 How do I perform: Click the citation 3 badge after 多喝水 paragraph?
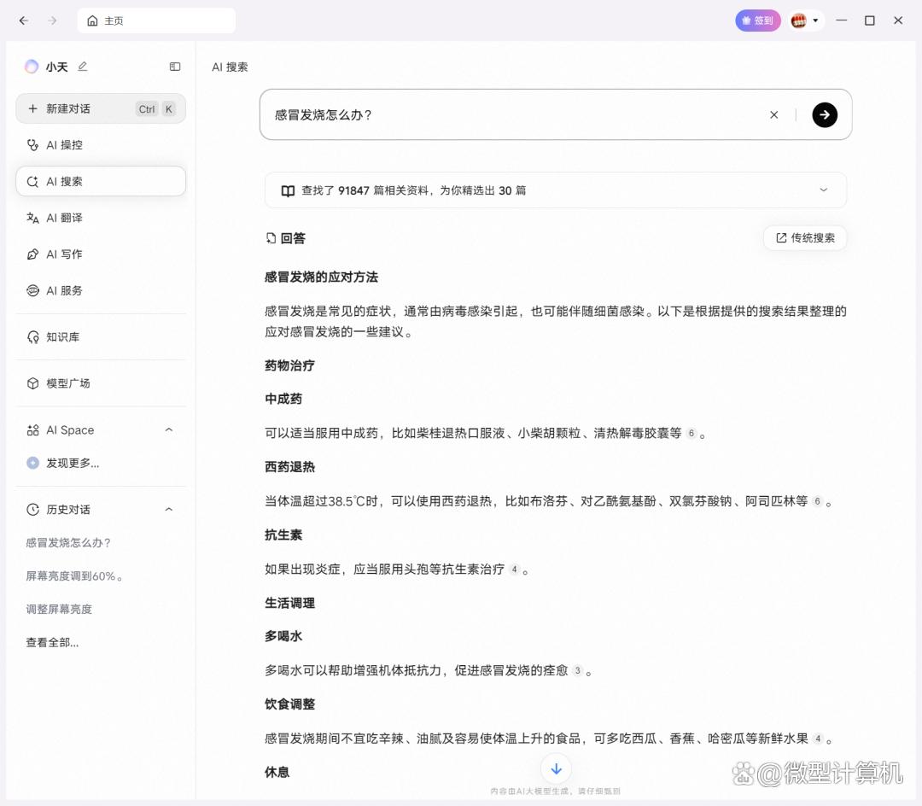[578, 671]
